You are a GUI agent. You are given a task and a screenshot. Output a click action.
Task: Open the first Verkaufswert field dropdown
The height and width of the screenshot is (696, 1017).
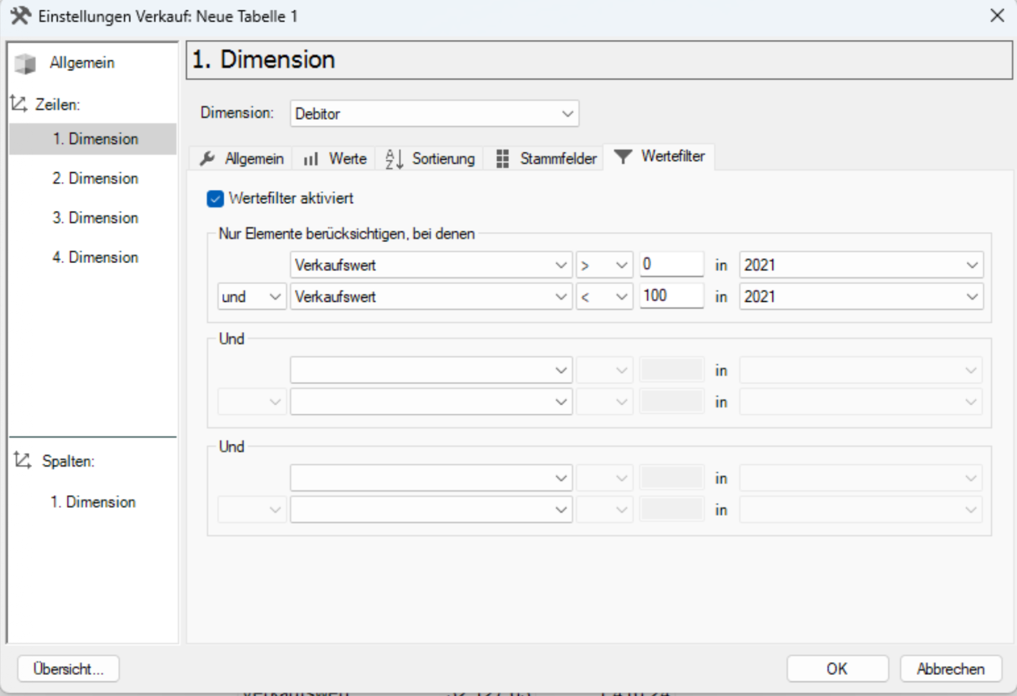pos(431,265)
